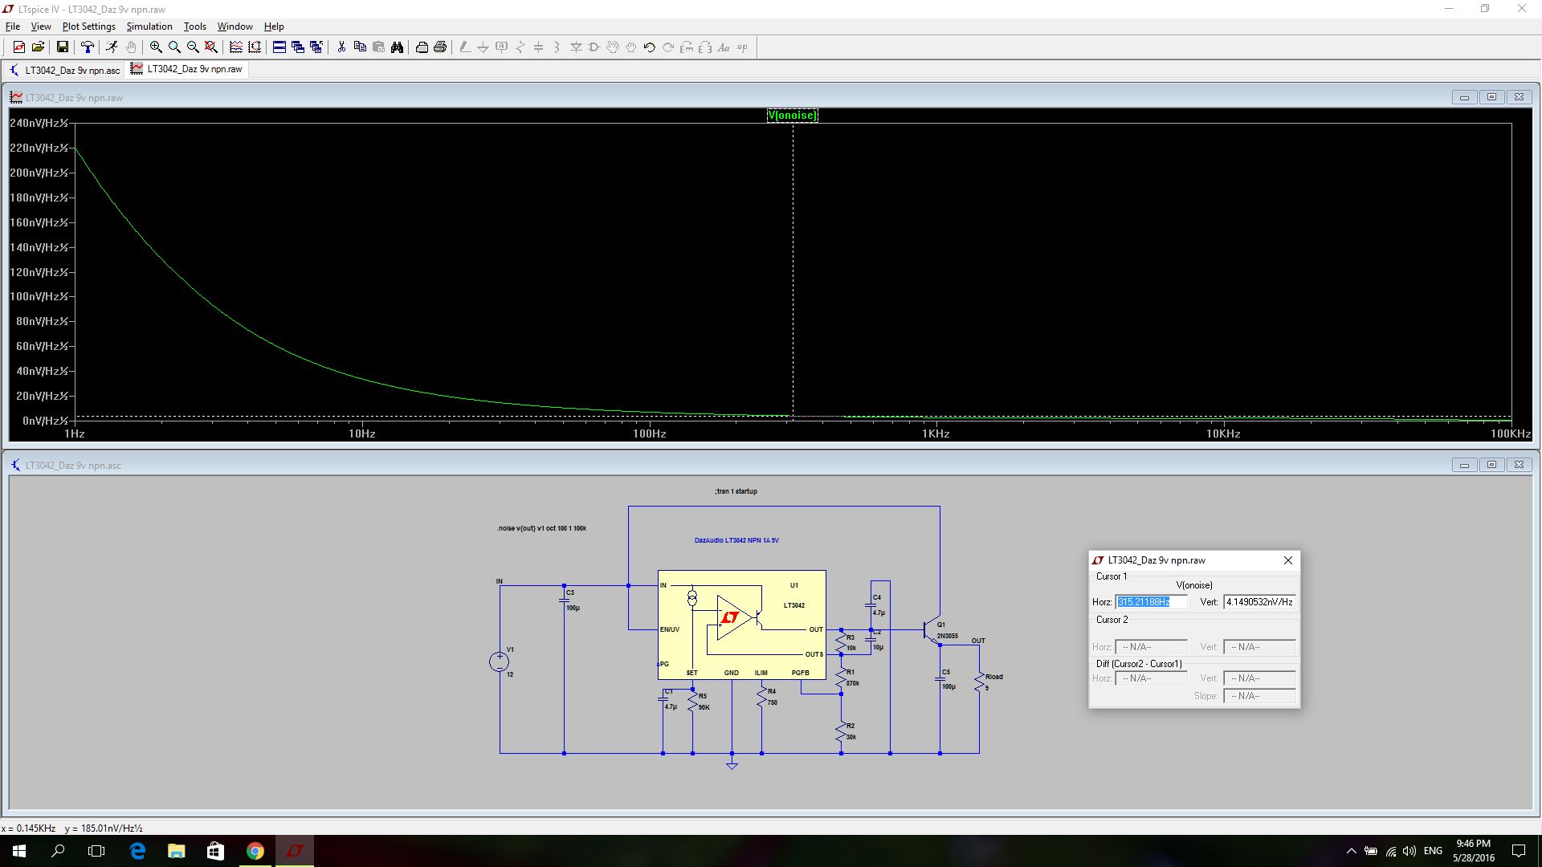1542x867 pixels.
Task: Open the Tools menu
Action: [195, 26]
